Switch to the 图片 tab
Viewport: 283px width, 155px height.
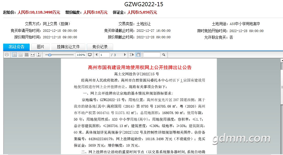[x=40, y=47]
